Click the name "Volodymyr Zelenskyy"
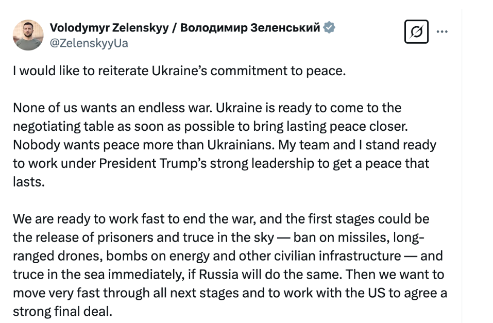Screen dimensions: 493x323 coord(109,28)
